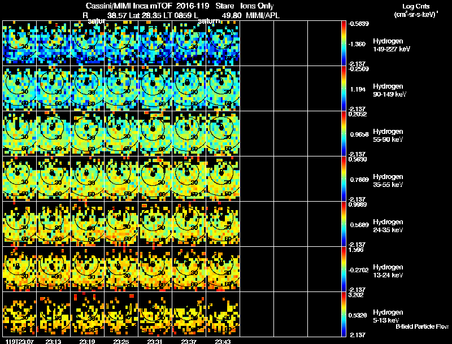The image size is (452, 344).
Task: Choose the 35-55 keV image at 23:43
Action: pyautogui.click(x=223, y=179)
